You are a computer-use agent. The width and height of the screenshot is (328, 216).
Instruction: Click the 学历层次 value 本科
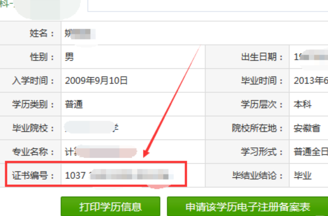click(303, 104)
